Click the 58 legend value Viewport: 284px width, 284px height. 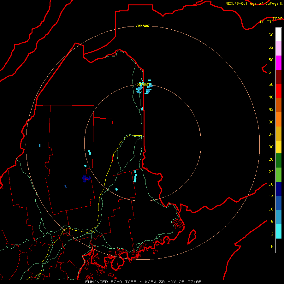(271, 60)
